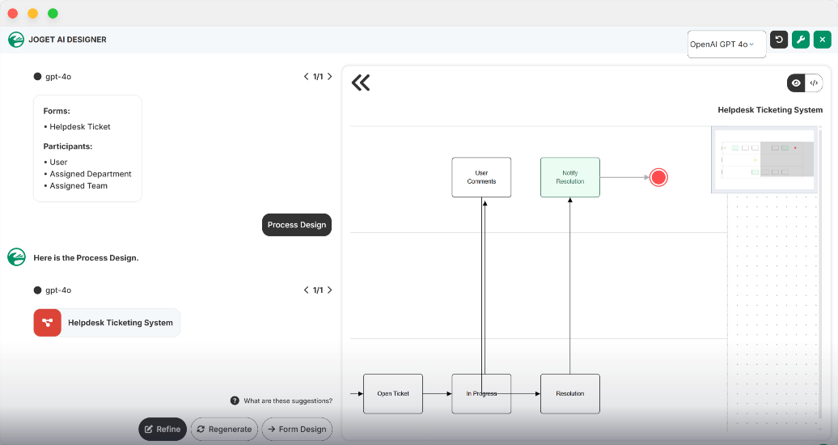
Task: Click the red Helpdesk Ticketing System process icon
Action: click(x=47, y=322)
